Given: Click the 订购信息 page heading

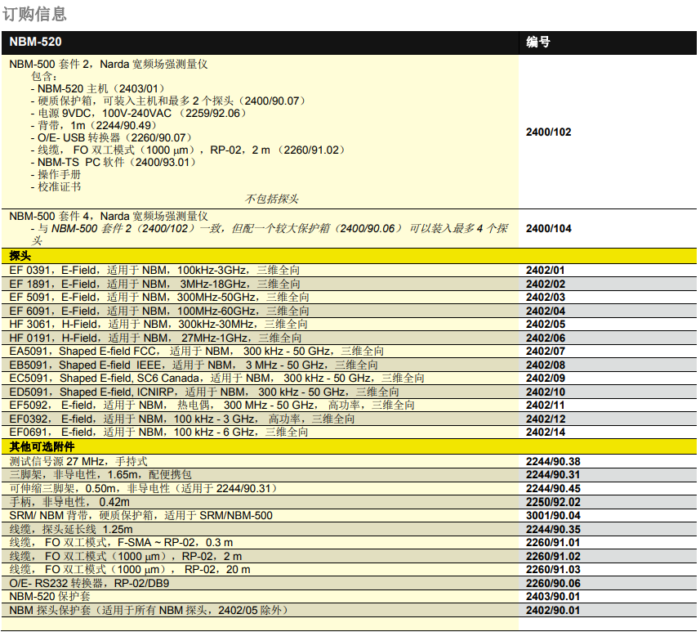Looking at the screenshot, I should click(34, 14).
